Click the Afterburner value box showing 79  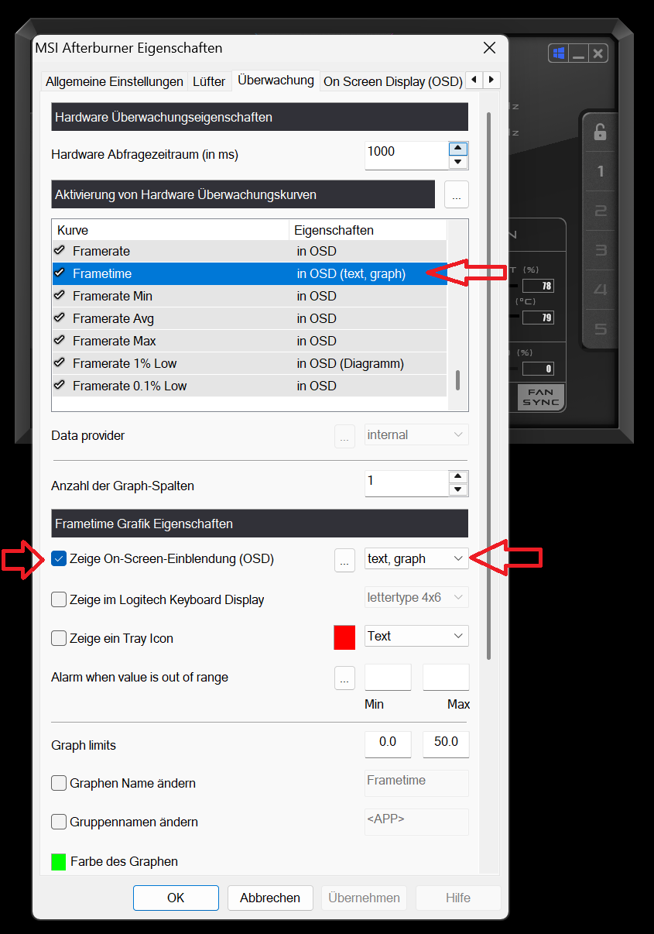pos(539,317)
